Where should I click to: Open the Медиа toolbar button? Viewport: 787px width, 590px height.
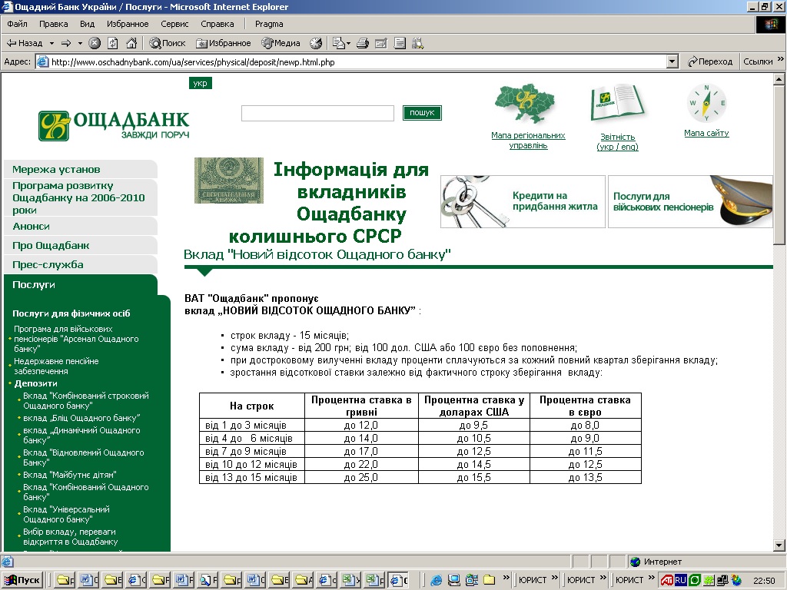281,43
